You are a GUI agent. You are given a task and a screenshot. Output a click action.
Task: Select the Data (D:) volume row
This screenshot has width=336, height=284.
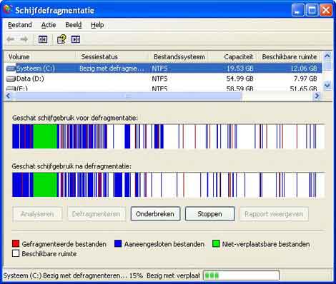[x=164, y=78]
